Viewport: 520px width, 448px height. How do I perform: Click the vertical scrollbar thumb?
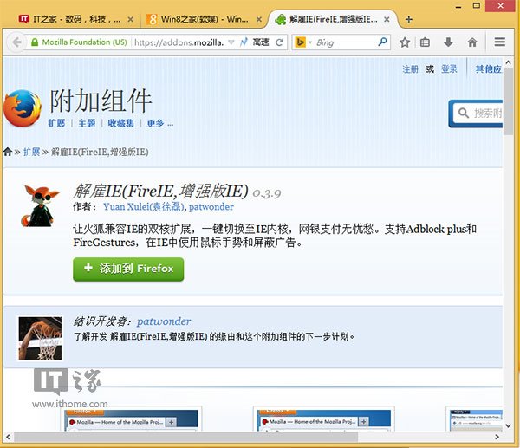508,101
